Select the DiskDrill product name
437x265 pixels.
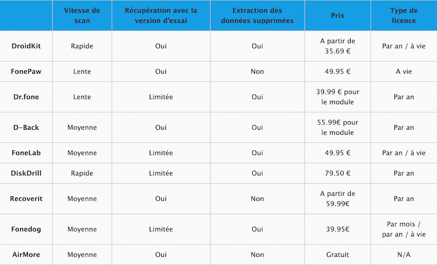(x=26, y=173)
